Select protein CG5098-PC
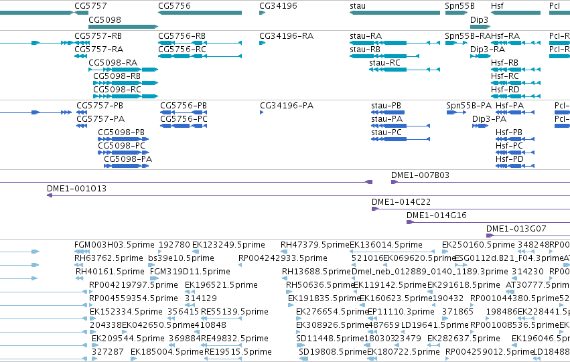 point(122,146)
